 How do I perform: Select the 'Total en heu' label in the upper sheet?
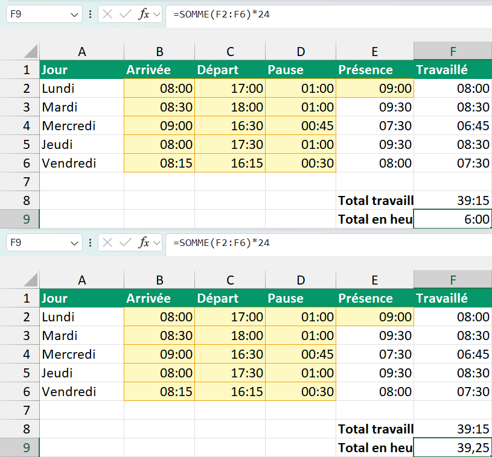click(375, 219)
